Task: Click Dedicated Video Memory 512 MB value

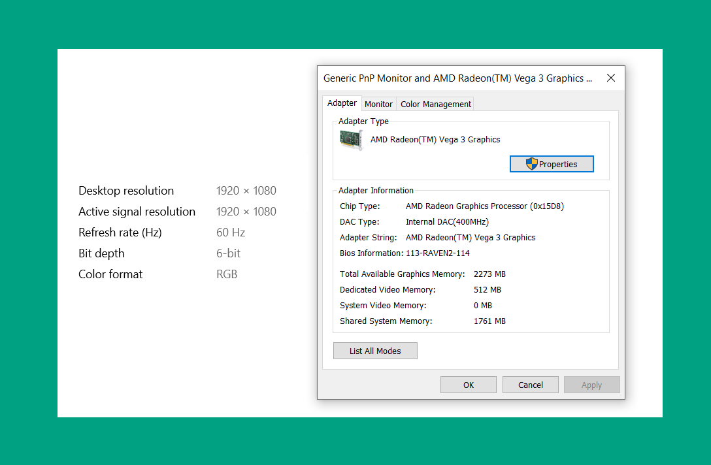Action: click(x=488, y=289)
